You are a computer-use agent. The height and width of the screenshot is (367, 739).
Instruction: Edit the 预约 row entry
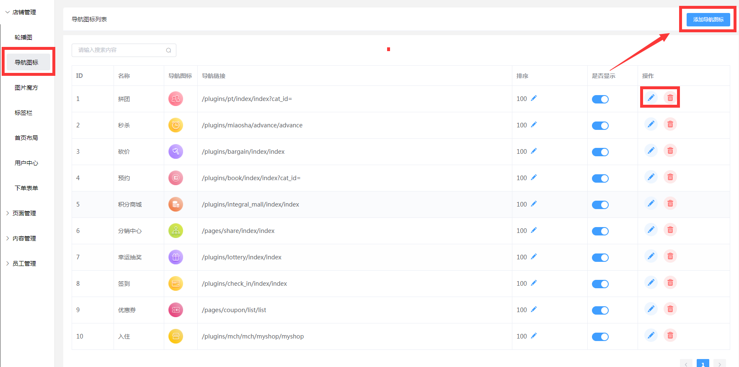coord(651,177)
